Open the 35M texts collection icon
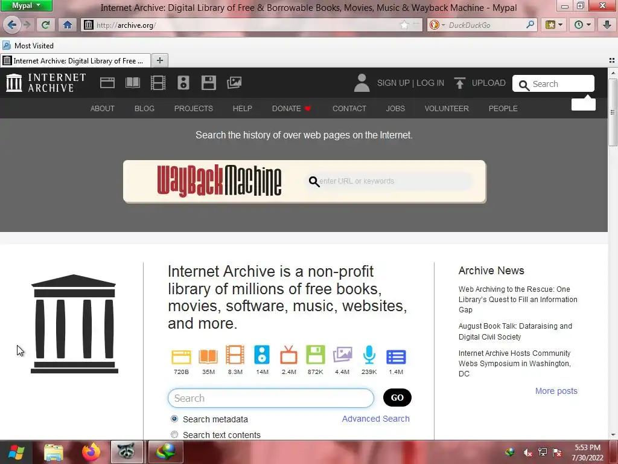This screenshot has height=464, width=618. [208, 356]
